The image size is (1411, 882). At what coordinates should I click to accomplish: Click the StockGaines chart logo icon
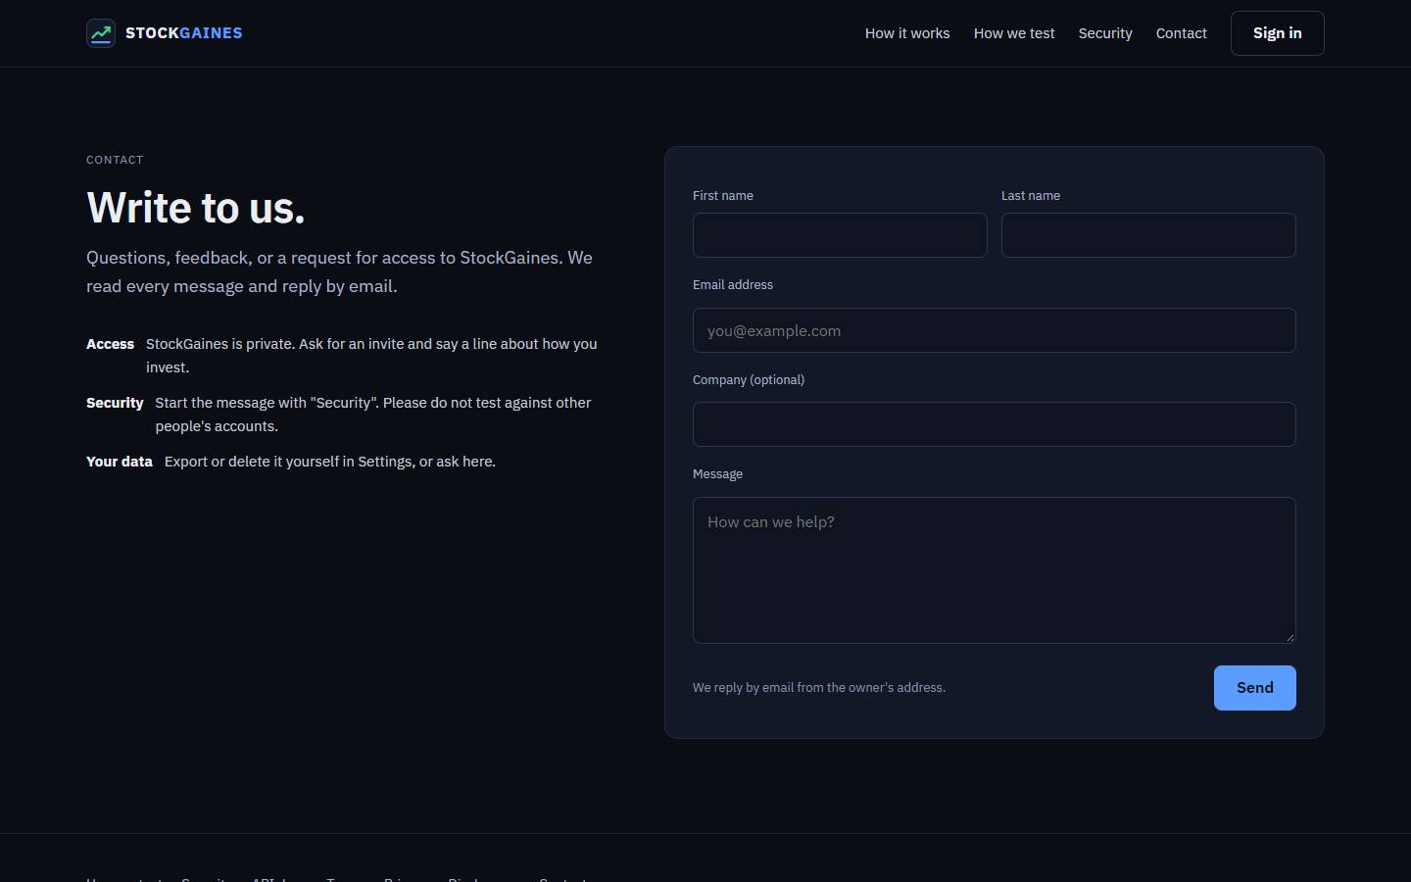click(101, 33)
